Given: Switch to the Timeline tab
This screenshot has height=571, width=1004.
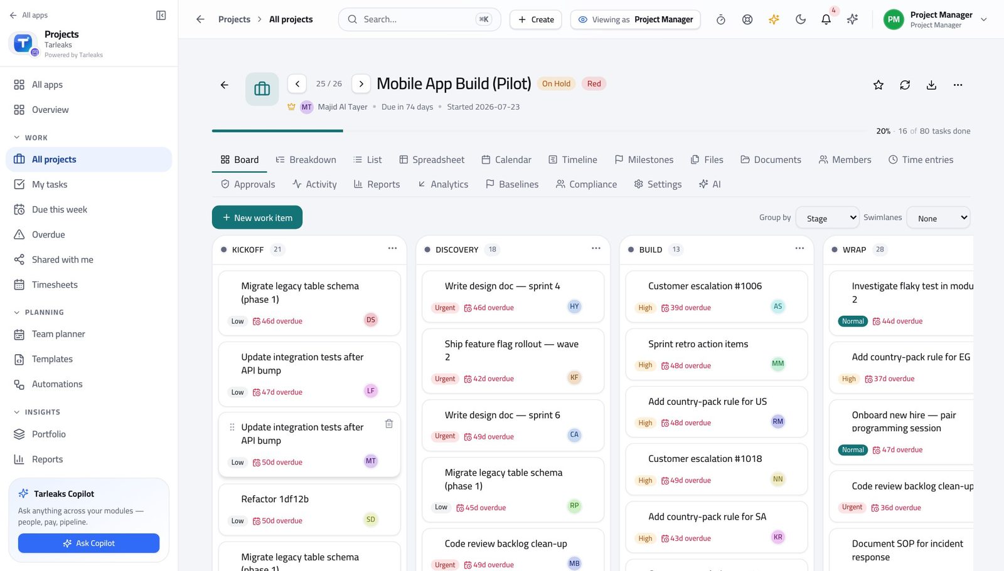Looking at the screenshot, I should pos(573,160).
